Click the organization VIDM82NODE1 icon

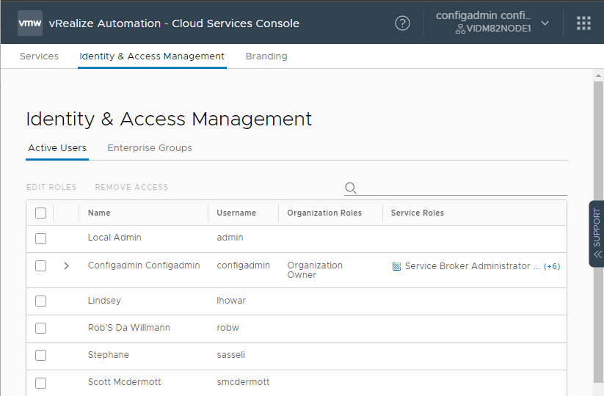click(x=460, y=29)
